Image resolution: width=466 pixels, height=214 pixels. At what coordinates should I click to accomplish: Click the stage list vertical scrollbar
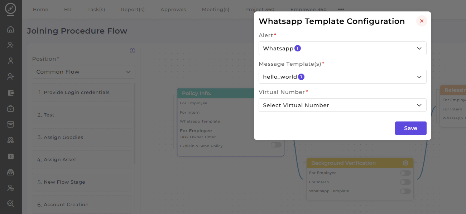point(135,123)
